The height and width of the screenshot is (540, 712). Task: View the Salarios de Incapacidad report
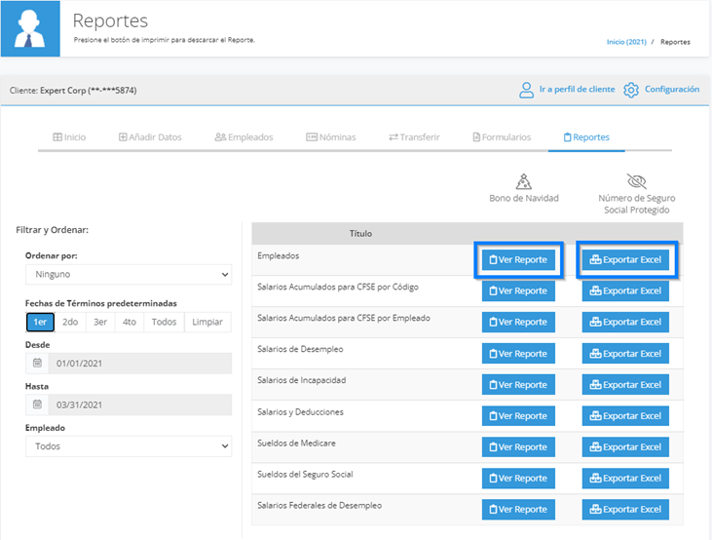pyautogui.click(x=518, y=385)
